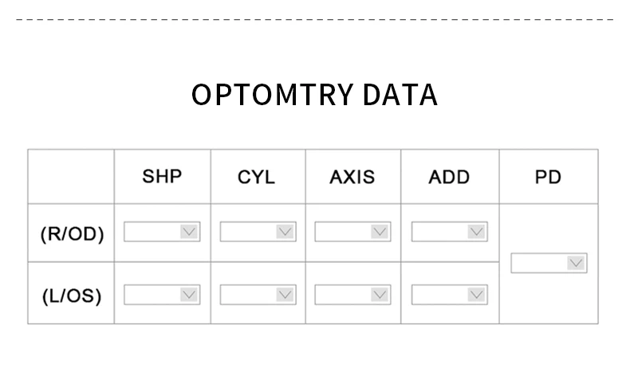Open the right eye CYL dropdown

(258, 232)
